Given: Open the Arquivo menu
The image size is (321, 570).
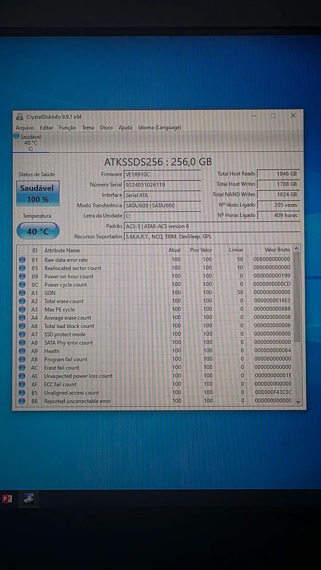Looking at the screenshot, I should (x=24, y=128).
